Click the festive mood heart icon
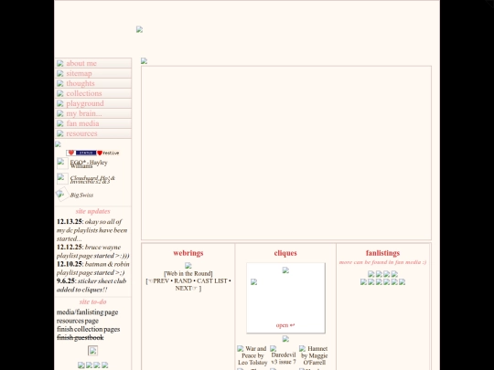 point(100,153)
